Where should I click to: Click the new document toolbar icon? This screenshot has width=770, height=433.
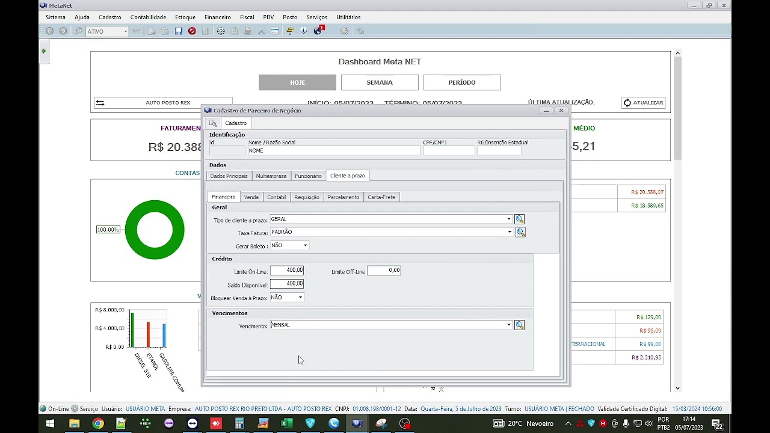tap(152, 31)
